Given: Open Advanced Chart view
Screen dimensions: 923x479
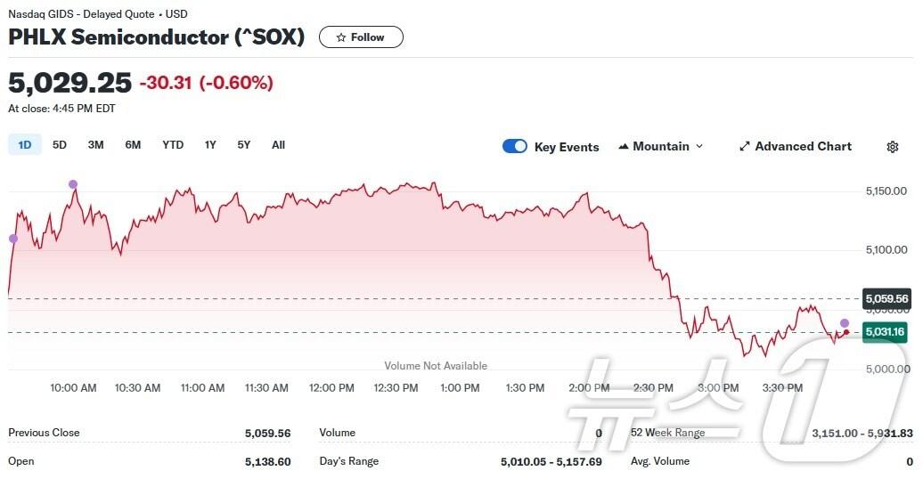Looking at the screenshot, I should click(x=795, y=147).
